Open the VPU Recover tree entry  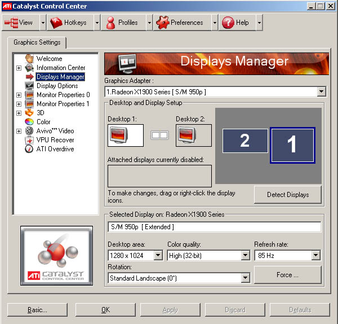tap(55, 140)
